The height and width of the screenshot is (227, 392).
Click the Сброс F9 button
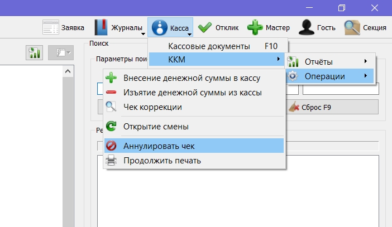click(x=332, y=108)
